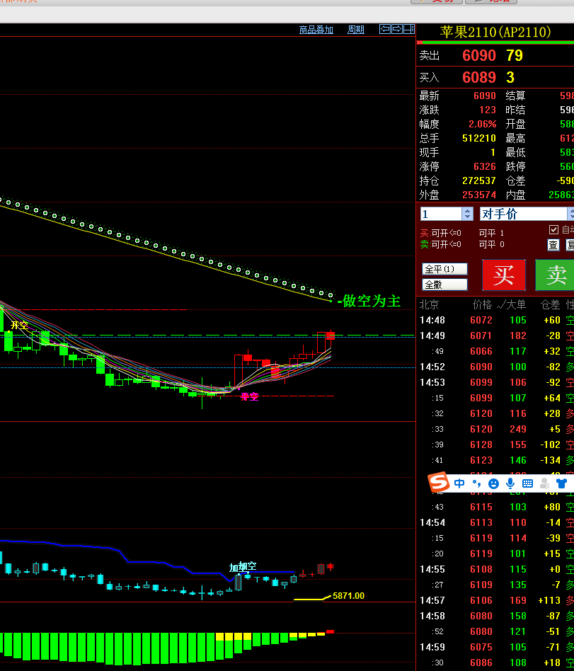
Task: Click the 买:可开<=0 status text
Action: coord(441,233)
